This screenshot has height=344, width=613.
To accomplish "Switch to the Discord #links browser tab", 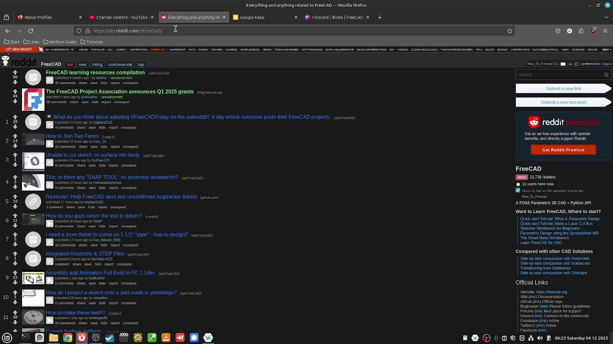I will point(337,17).
